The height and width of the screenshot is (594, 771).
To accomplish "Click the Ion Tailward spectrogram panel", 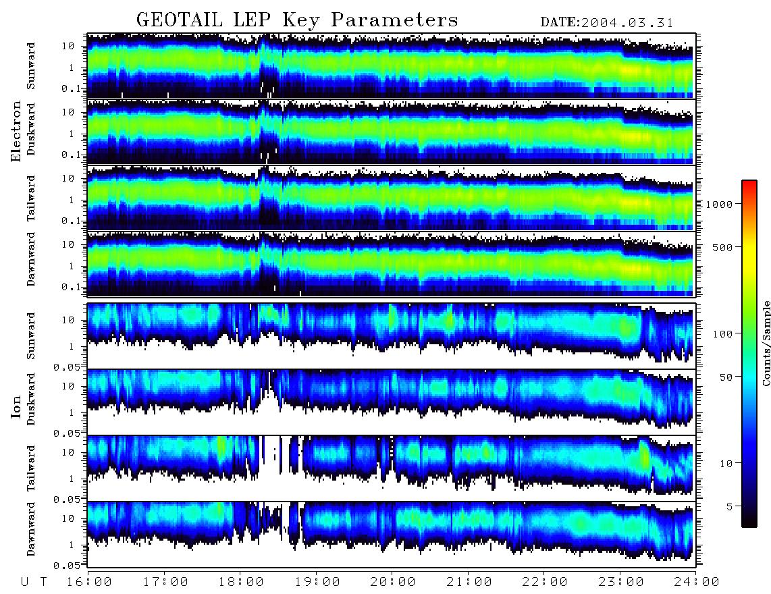I will [392, 468].
